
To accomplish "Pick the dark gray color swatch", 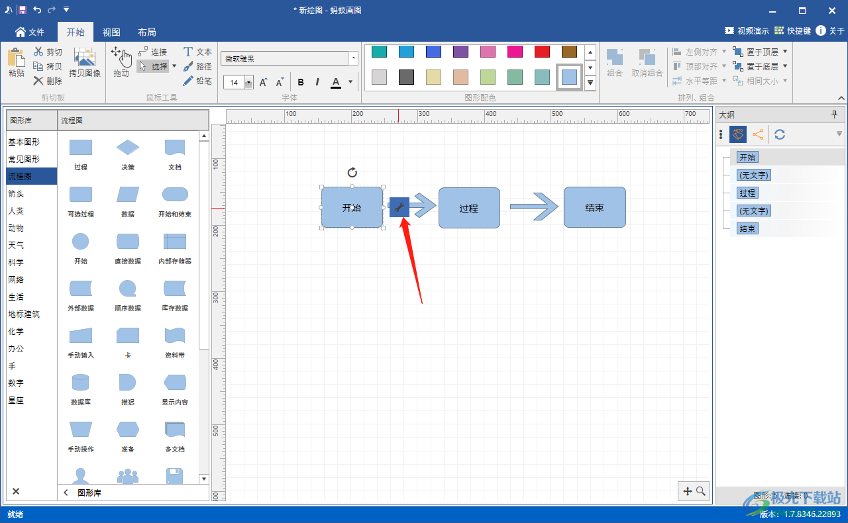I will (x=406, y=77).
